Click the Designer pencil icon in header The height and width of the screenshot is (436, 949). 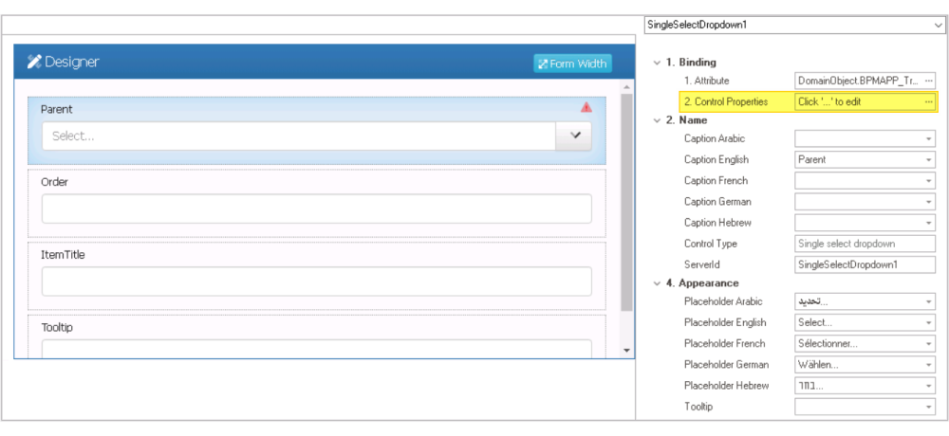tap(34, 62)
